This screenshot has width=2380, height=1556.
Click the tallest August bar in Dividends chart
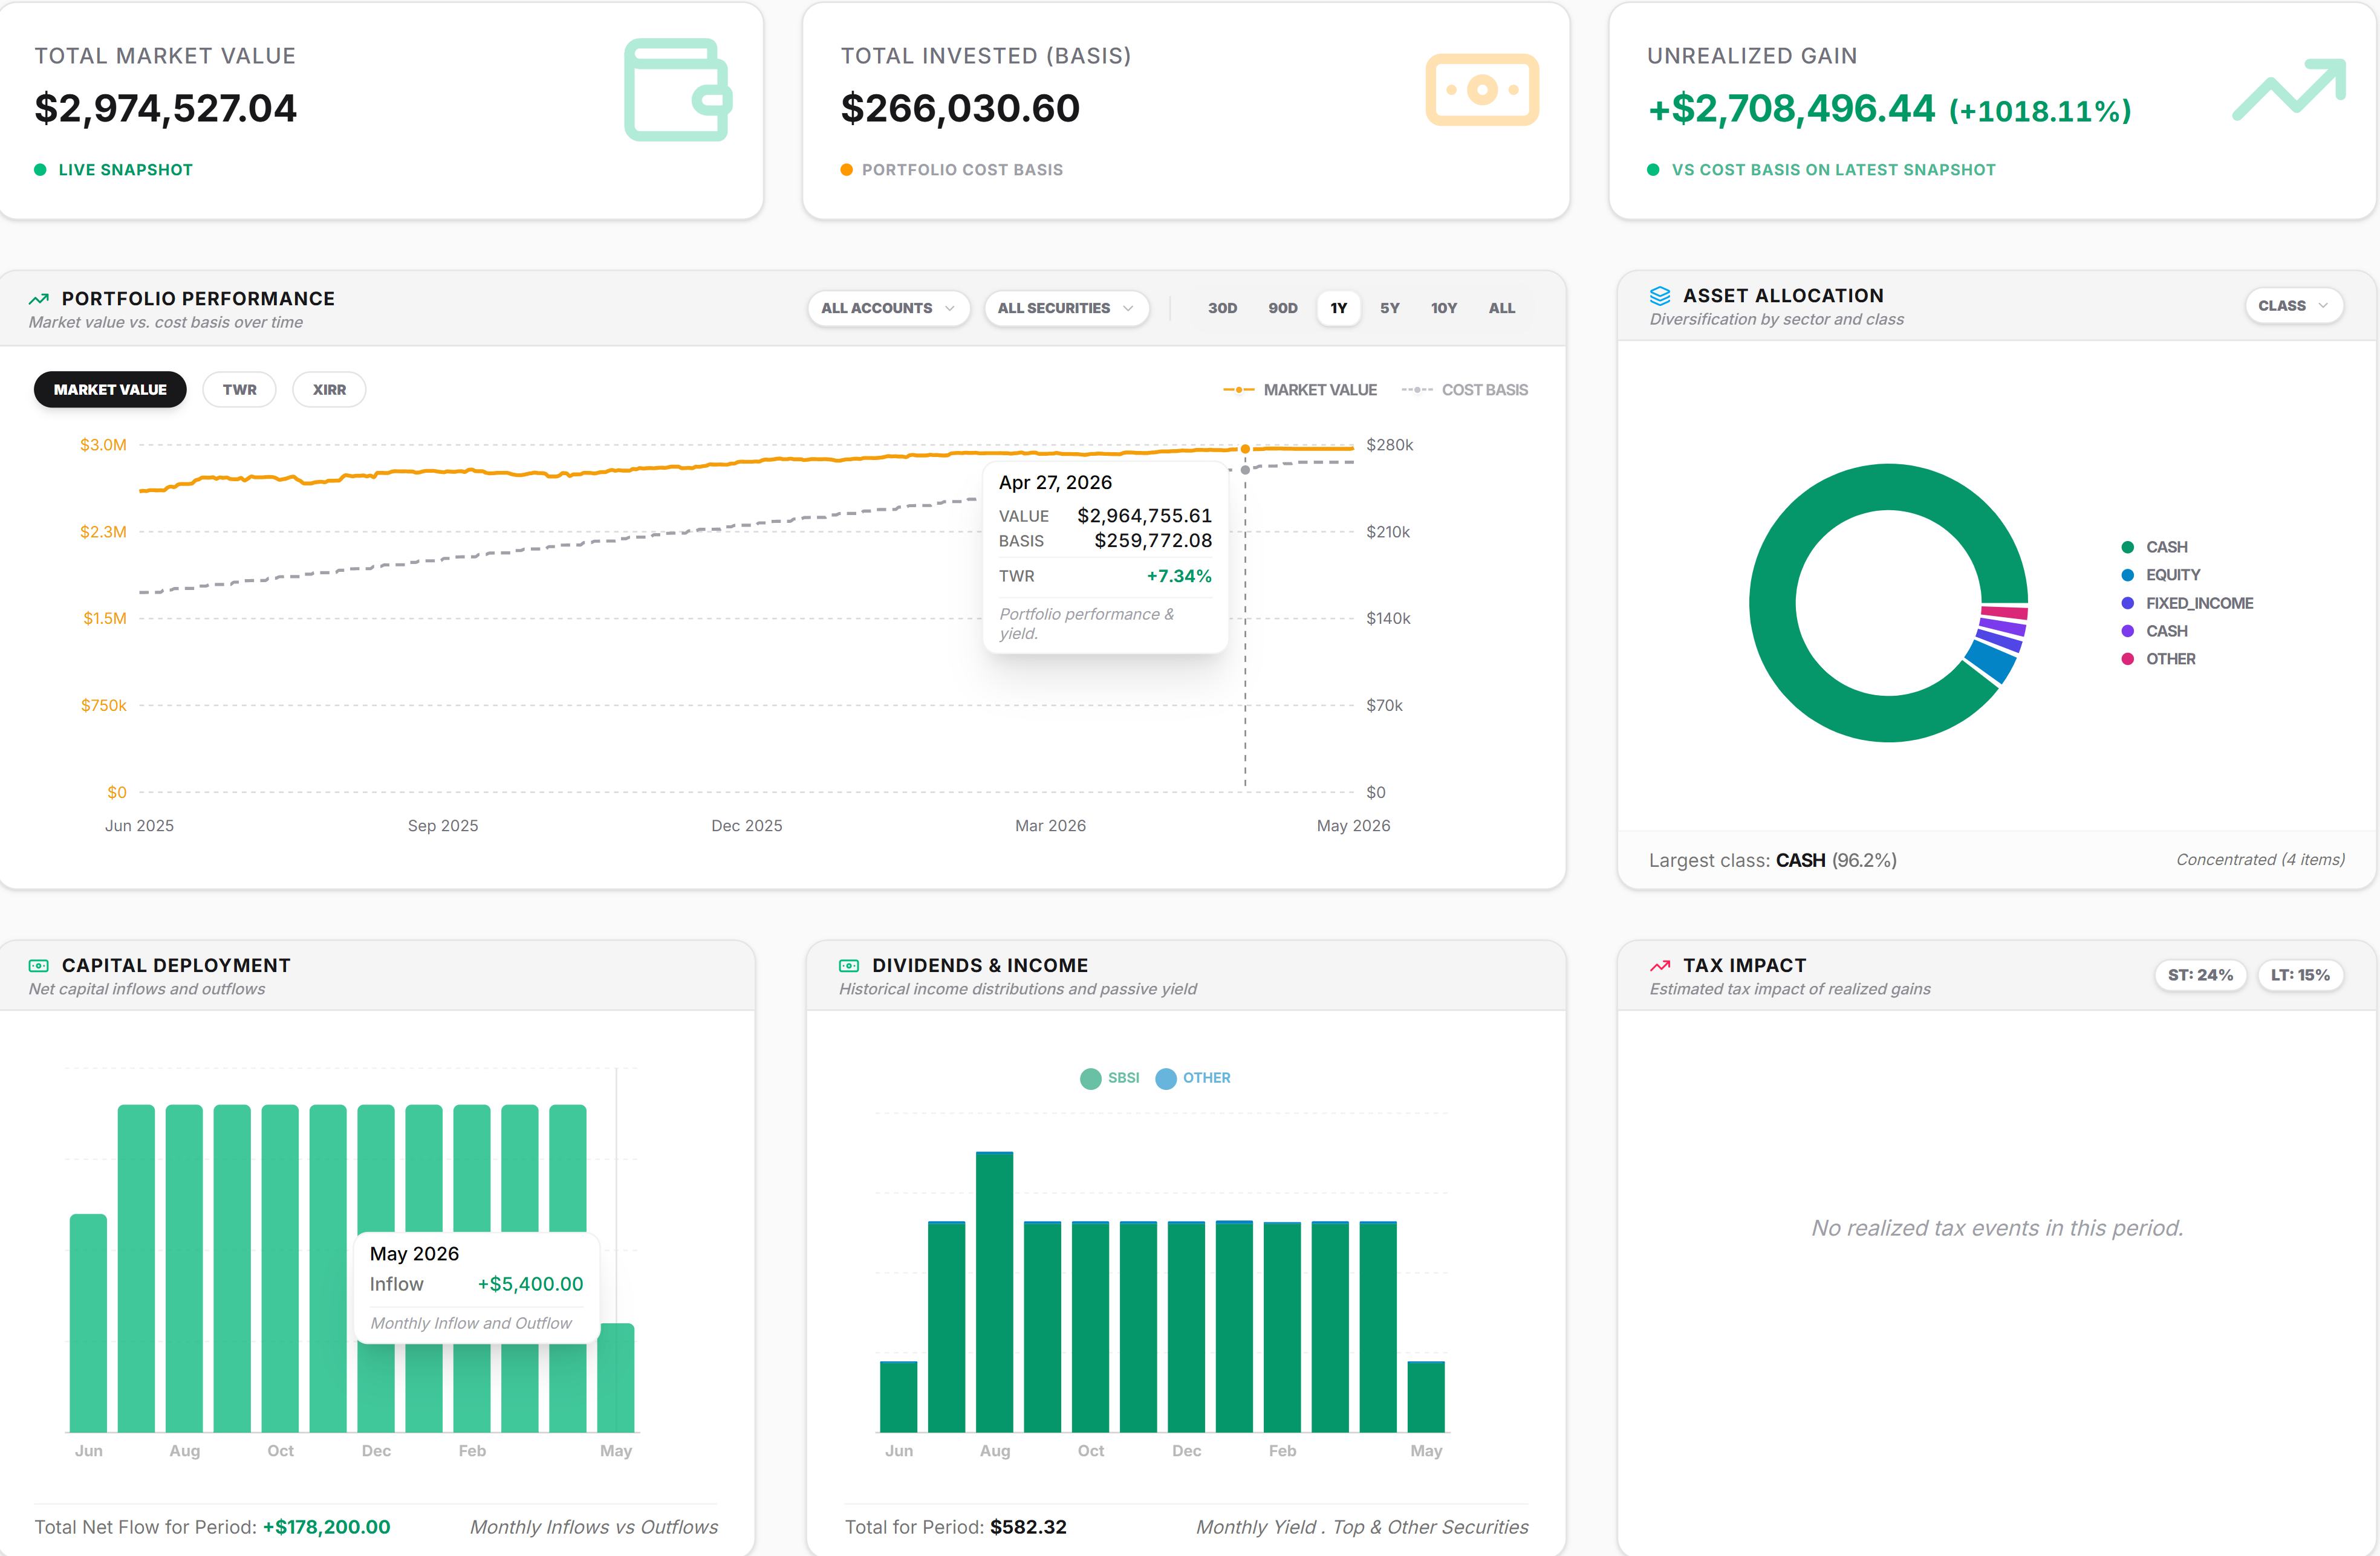(x=994, y=1292)
